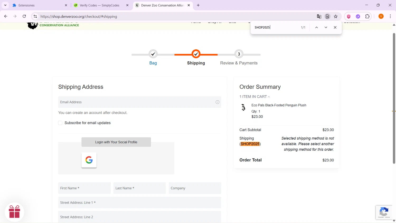Open the uBlock shield extension icon
The height and width of the screenshot is (223, 396).
(349, 16)
